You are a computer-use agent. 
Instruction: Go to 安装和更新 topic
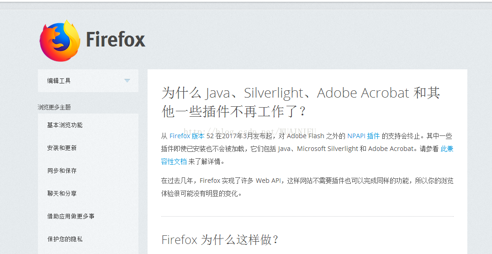point(62,148)
